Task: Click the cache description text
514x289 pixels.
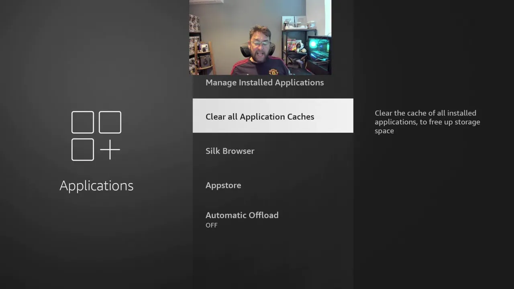Action: (427, 122)
